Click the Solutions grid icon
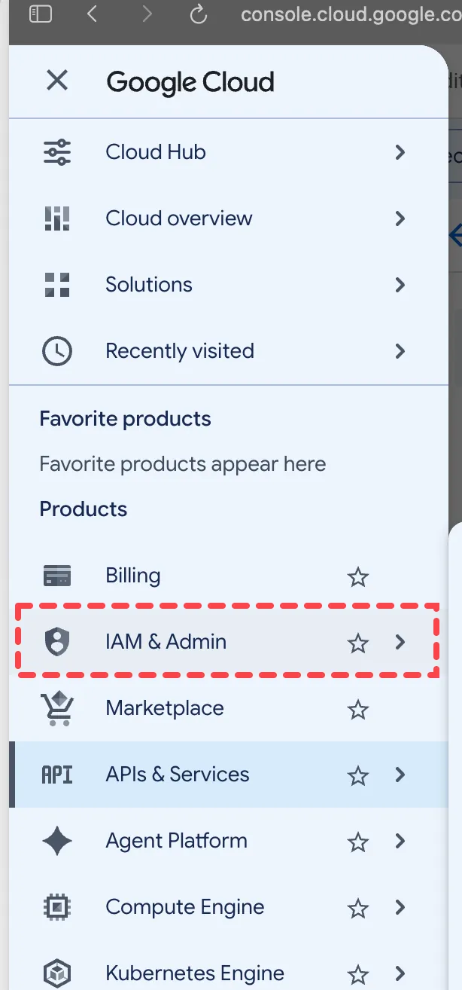Screen dimensions: 462x990 [57, 285]
